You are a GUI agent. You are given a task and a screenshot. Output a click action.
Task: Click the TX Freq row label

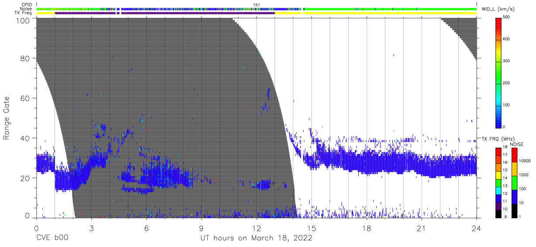24,13
